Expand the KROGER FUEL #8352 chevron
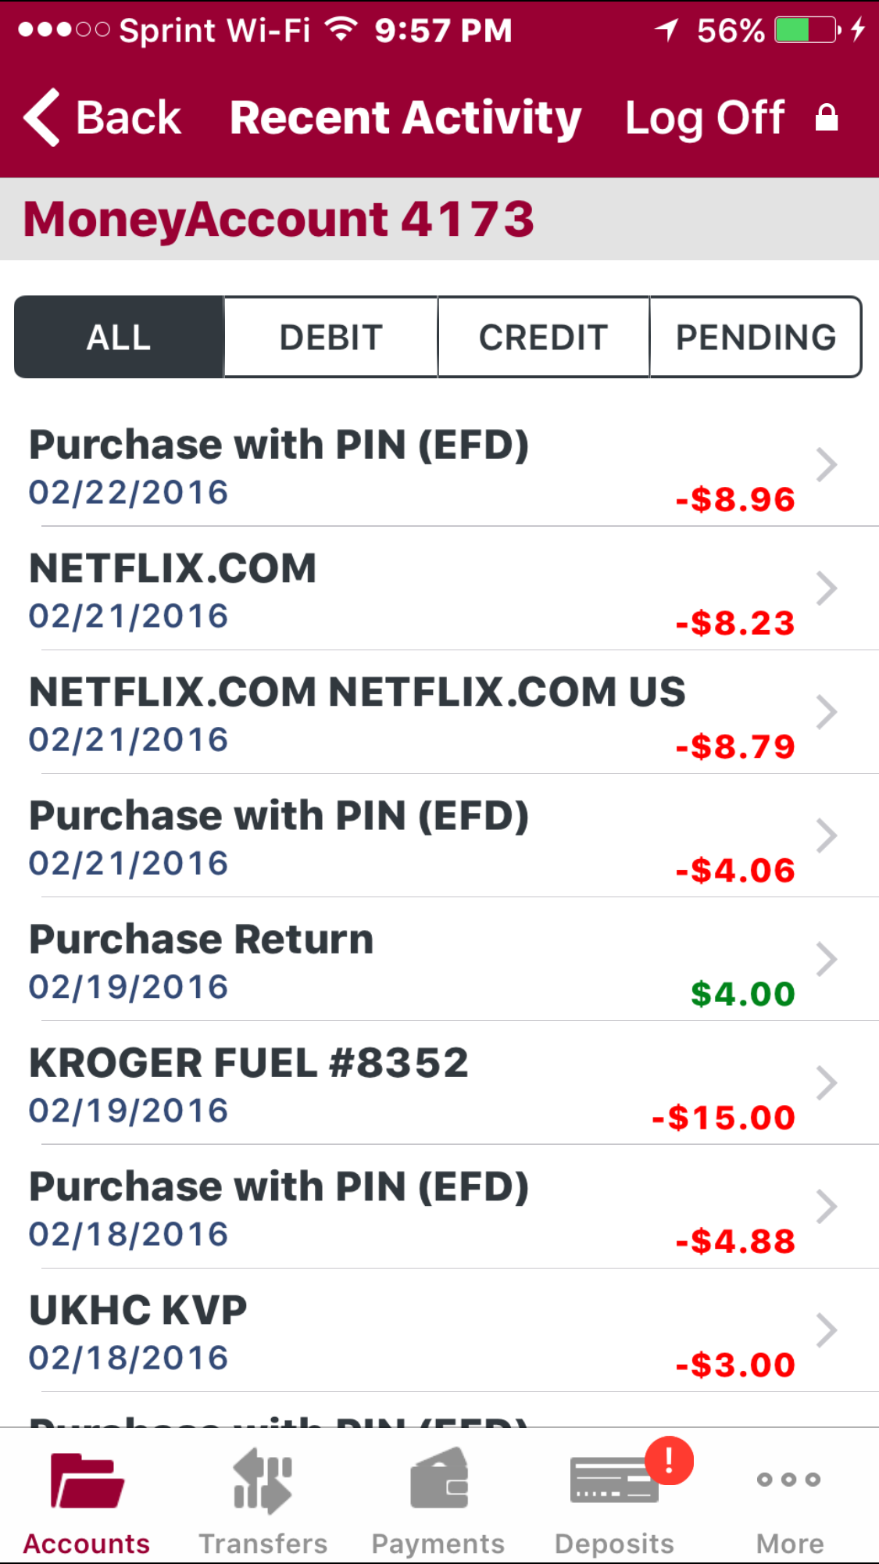Viewport: 879px width, 1564px height. click(x=827, y=1083)
